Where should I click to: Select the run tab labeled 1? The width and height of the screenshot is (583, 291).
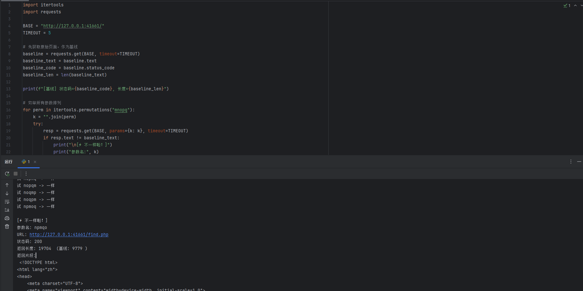click(26, 162)
